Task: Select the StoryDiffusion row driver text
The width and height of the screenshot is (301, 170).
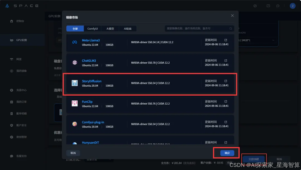Action: [x=150, y=83]
